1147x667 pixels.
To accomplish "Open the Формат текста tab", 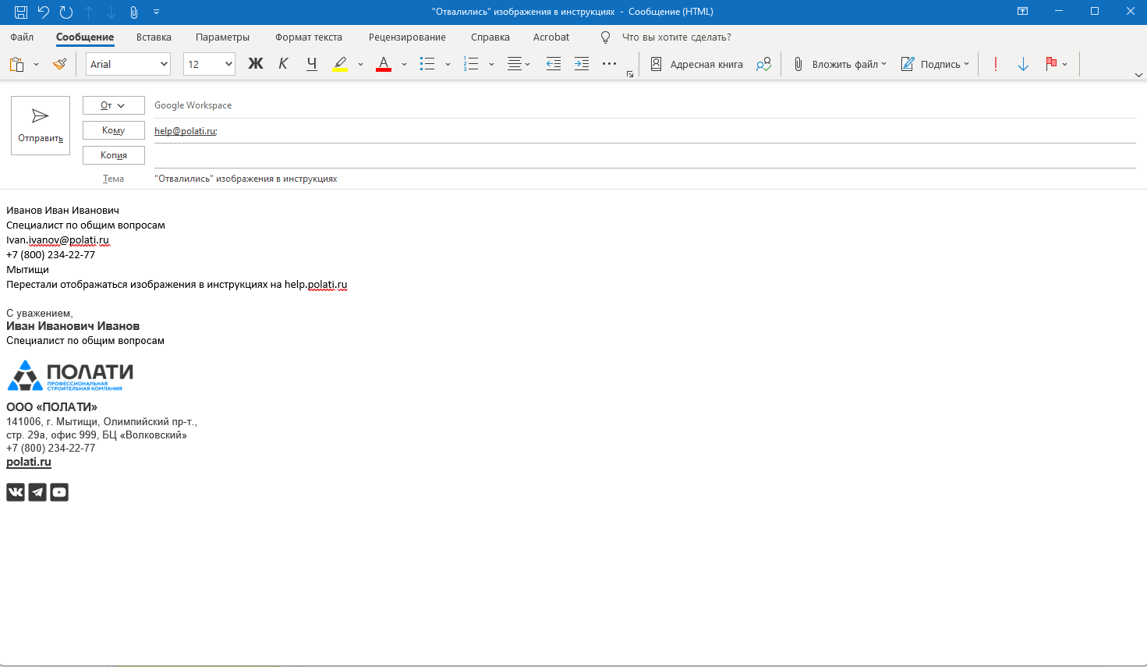I will (308, 37).
